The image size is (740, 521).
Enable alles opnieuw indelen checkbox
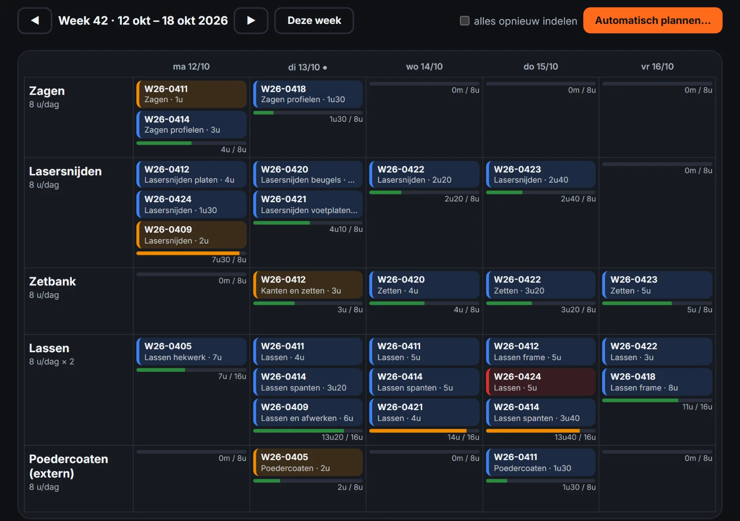click(464, 21)
